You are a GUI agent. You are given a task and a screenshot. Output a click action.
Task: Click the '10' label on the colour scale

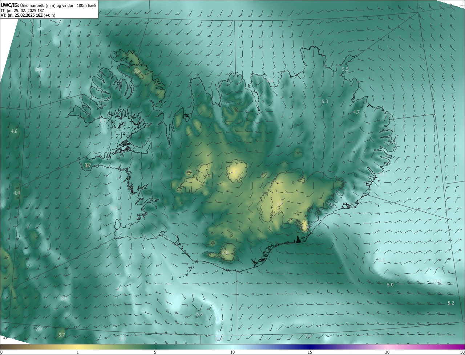232,352
